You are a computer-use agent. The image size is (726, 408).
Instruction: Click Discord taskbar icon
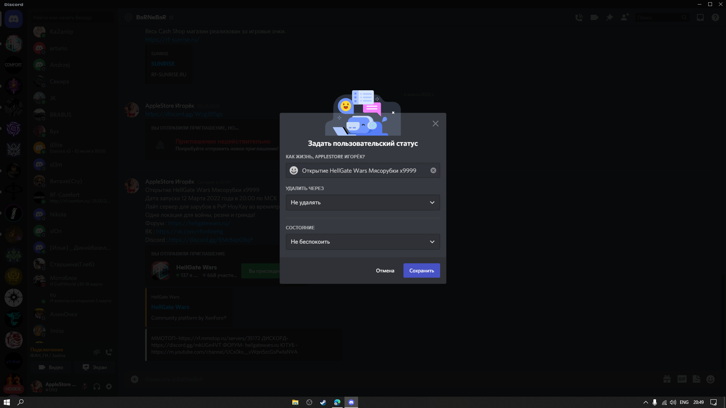click(351, 402)
